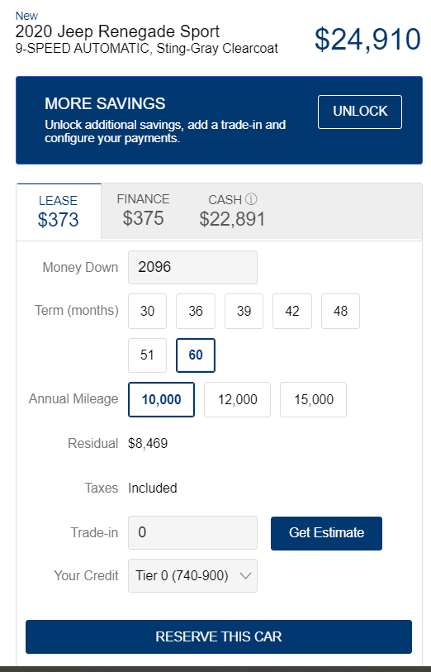
Task: Switch to the CASH $22,891 tab
Action: pos(232,210)
